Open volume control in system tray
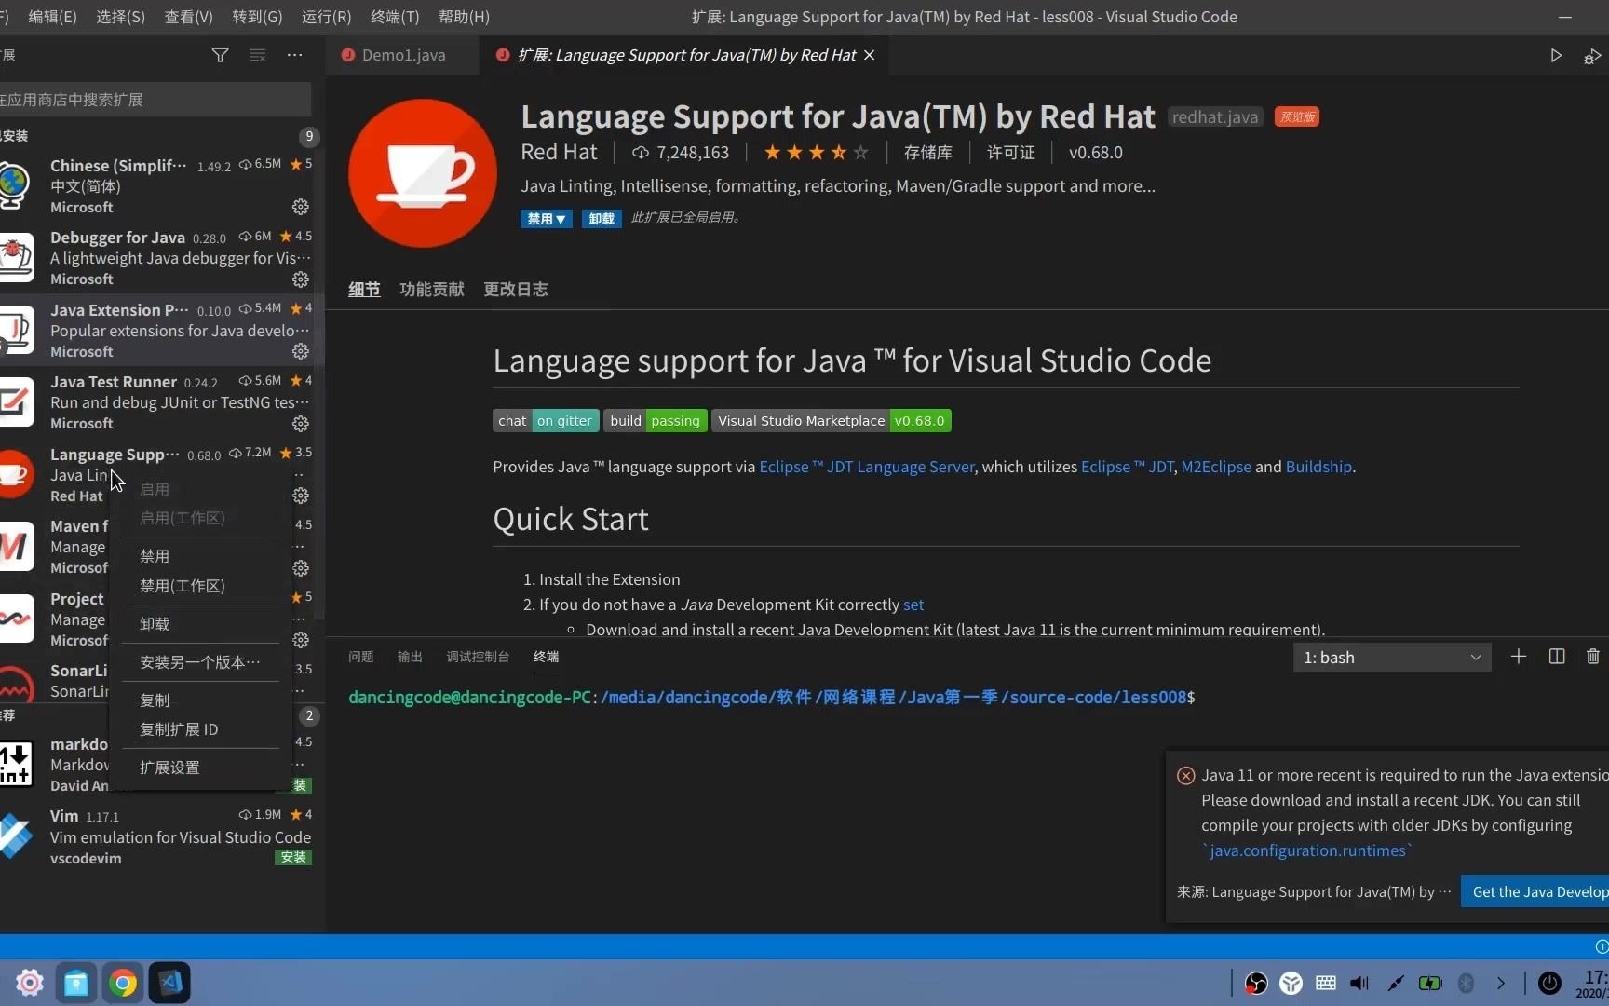Image resolution: width=1609 pixels, height=1006 pixels. click(x=1359, y=983)
